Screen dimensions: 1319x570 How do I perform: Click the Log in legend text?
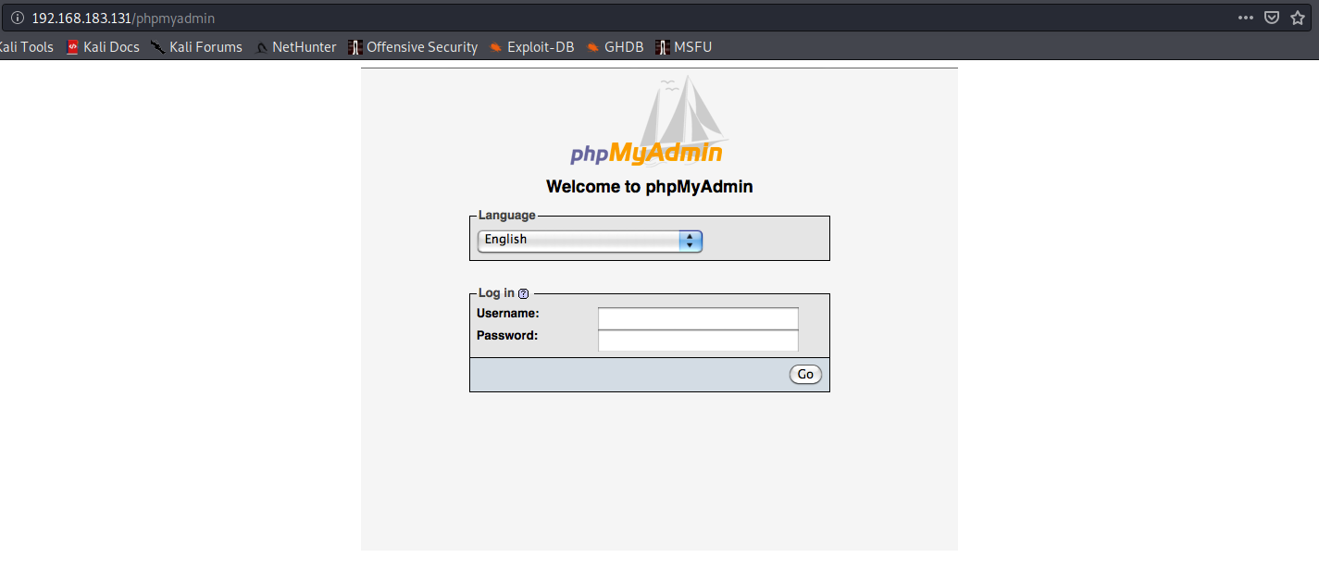(x=496, y=293)
